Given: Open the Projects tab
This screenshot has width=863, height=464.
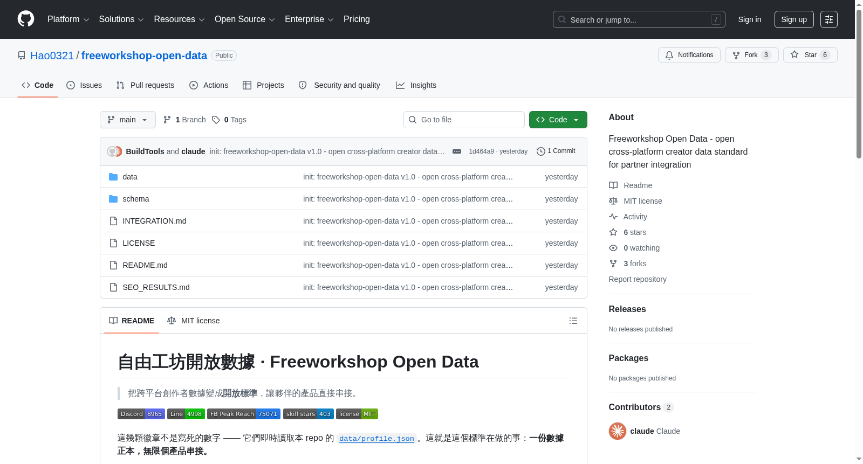Looking at the screenshot, I should tap(263, 85).
